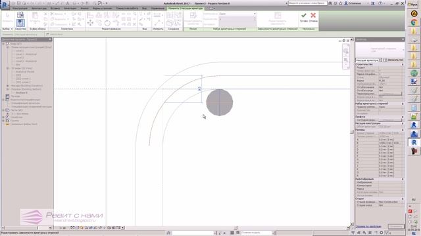Click the green globe icon in taskbar
The height and width of the screenshot is (236, 421).
tap(414, 73)
